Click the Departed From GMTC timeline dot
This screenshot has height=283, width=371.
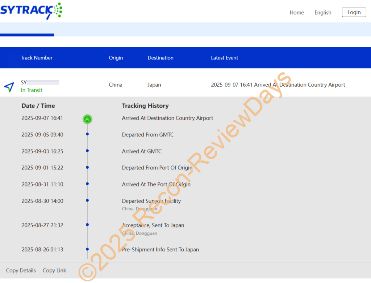tap(87, 134)
